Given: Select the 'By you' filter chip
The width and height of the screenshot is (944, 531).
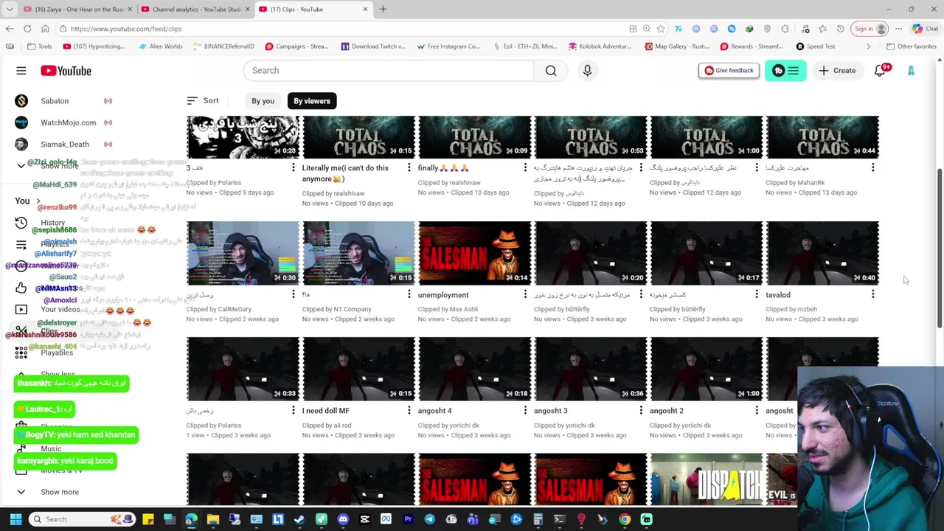Looking at the screenshot, I should pos(263,101).
